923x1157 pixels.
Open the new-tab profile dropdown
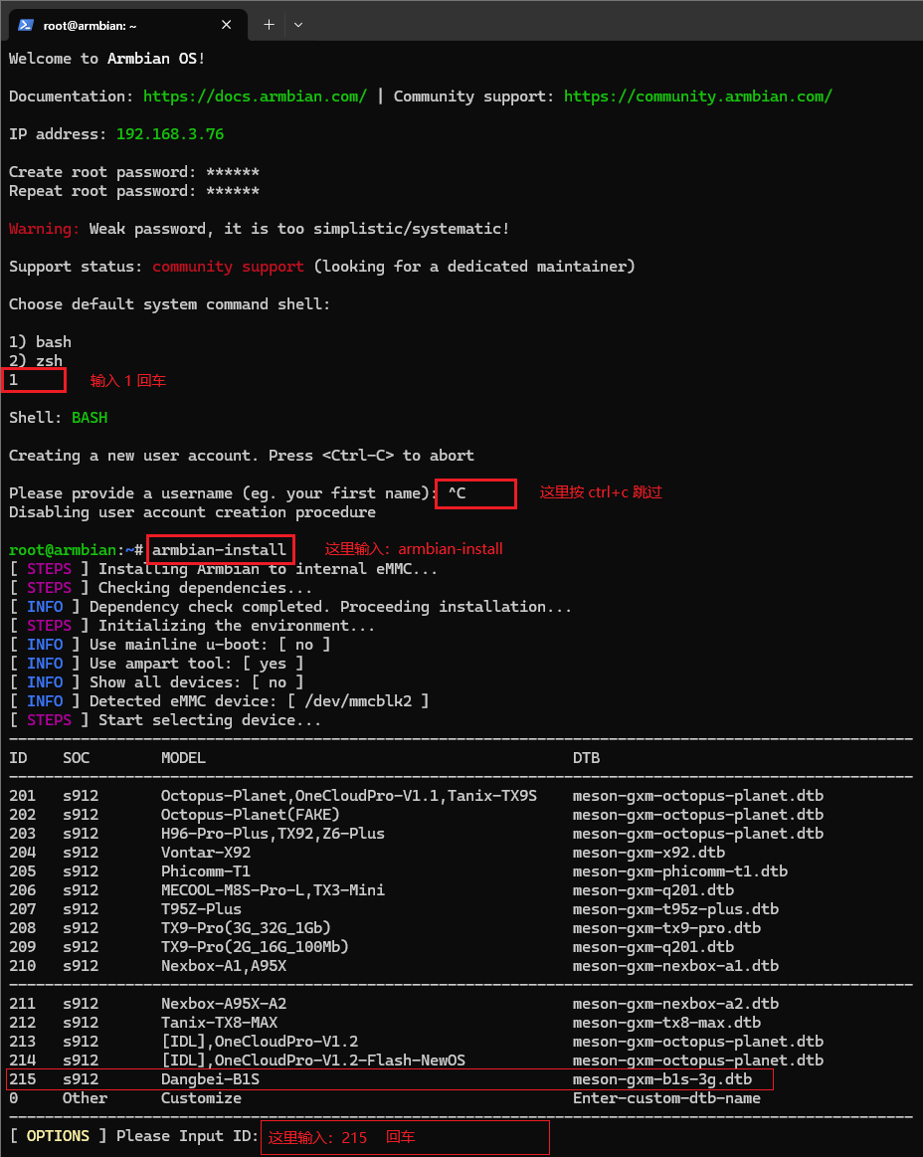[x=298, y=25]
